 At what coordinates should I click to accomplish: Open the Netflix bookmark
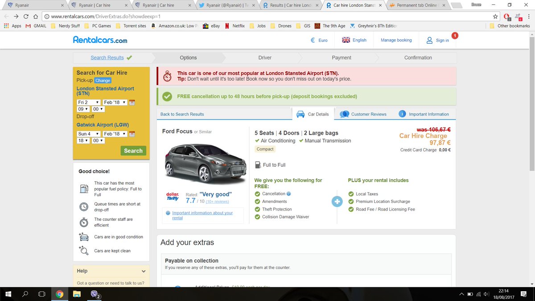[235, 26]
